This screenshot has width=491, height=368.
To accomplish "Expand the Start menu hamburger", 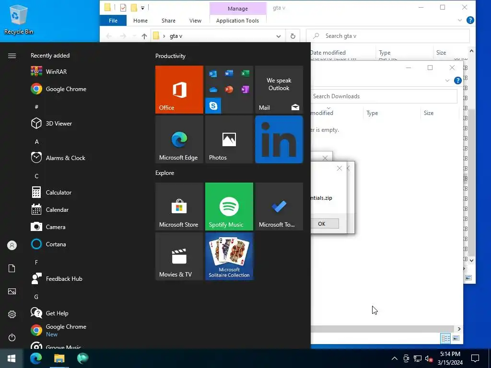I will tap(12, 56).
